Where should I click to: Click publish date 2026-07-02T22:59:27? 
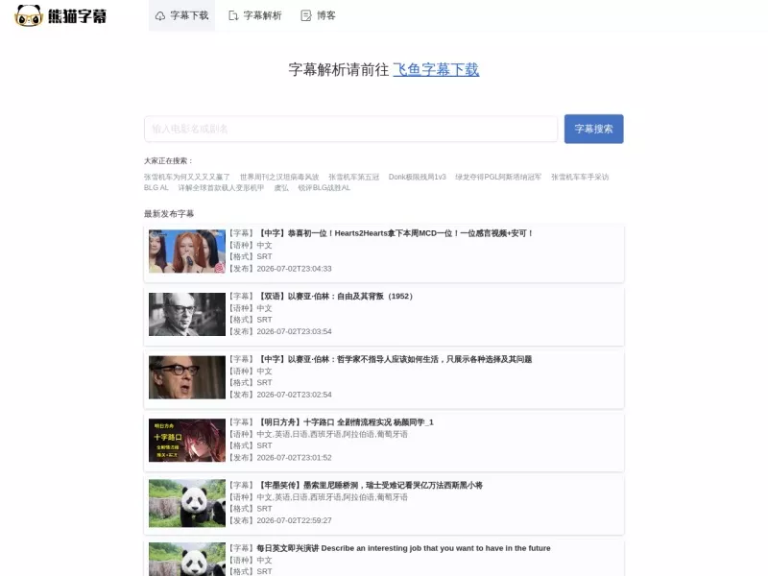point(295,520)
